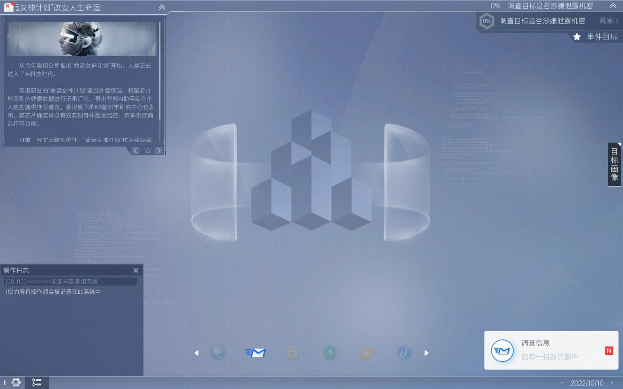Open 线索 clues link with chevron
Image resolution: width=623 pixels, height=389 pixels.
point(609,20)
